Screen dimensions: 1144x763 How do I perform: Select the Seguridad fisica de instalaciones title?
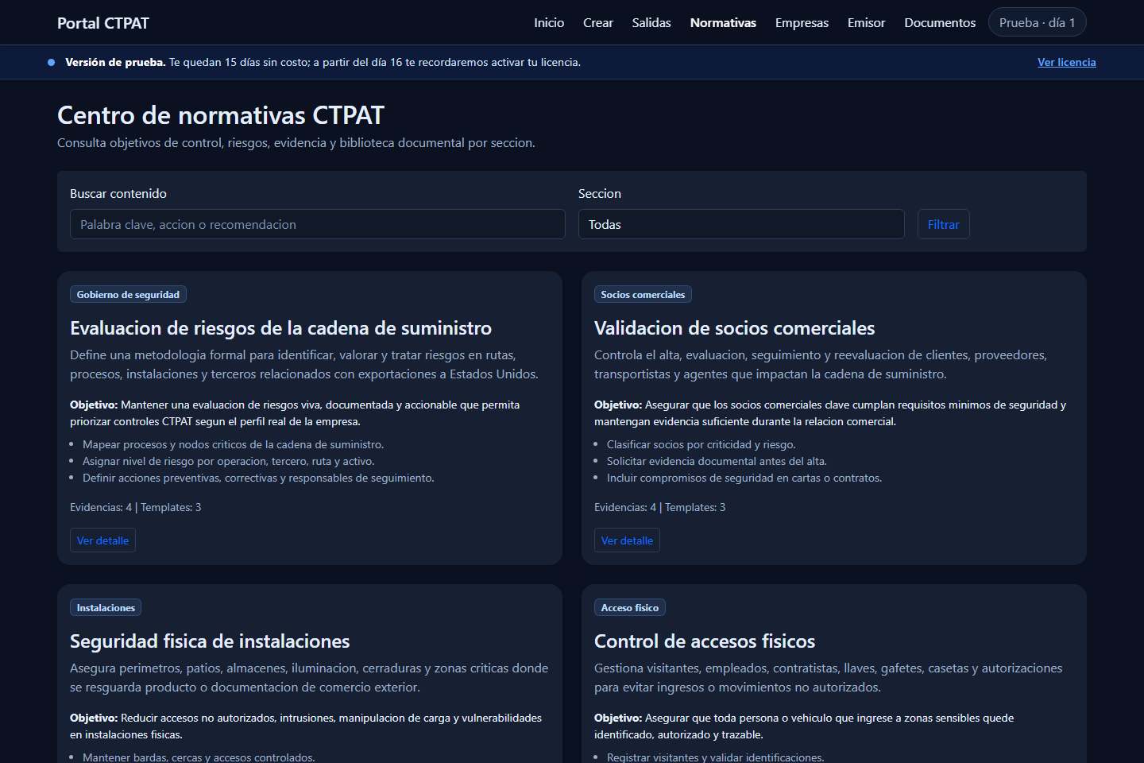click(210, 641)
